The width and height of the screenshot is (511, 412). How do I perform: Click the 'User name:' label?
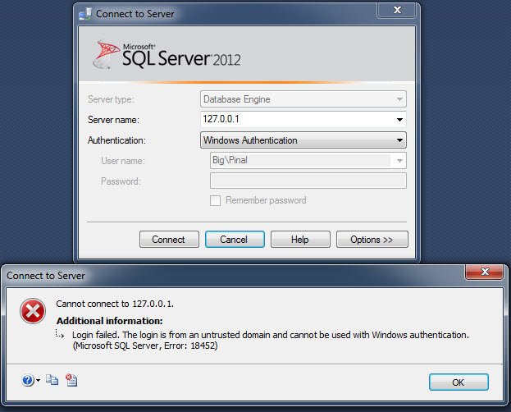[123, 161]
